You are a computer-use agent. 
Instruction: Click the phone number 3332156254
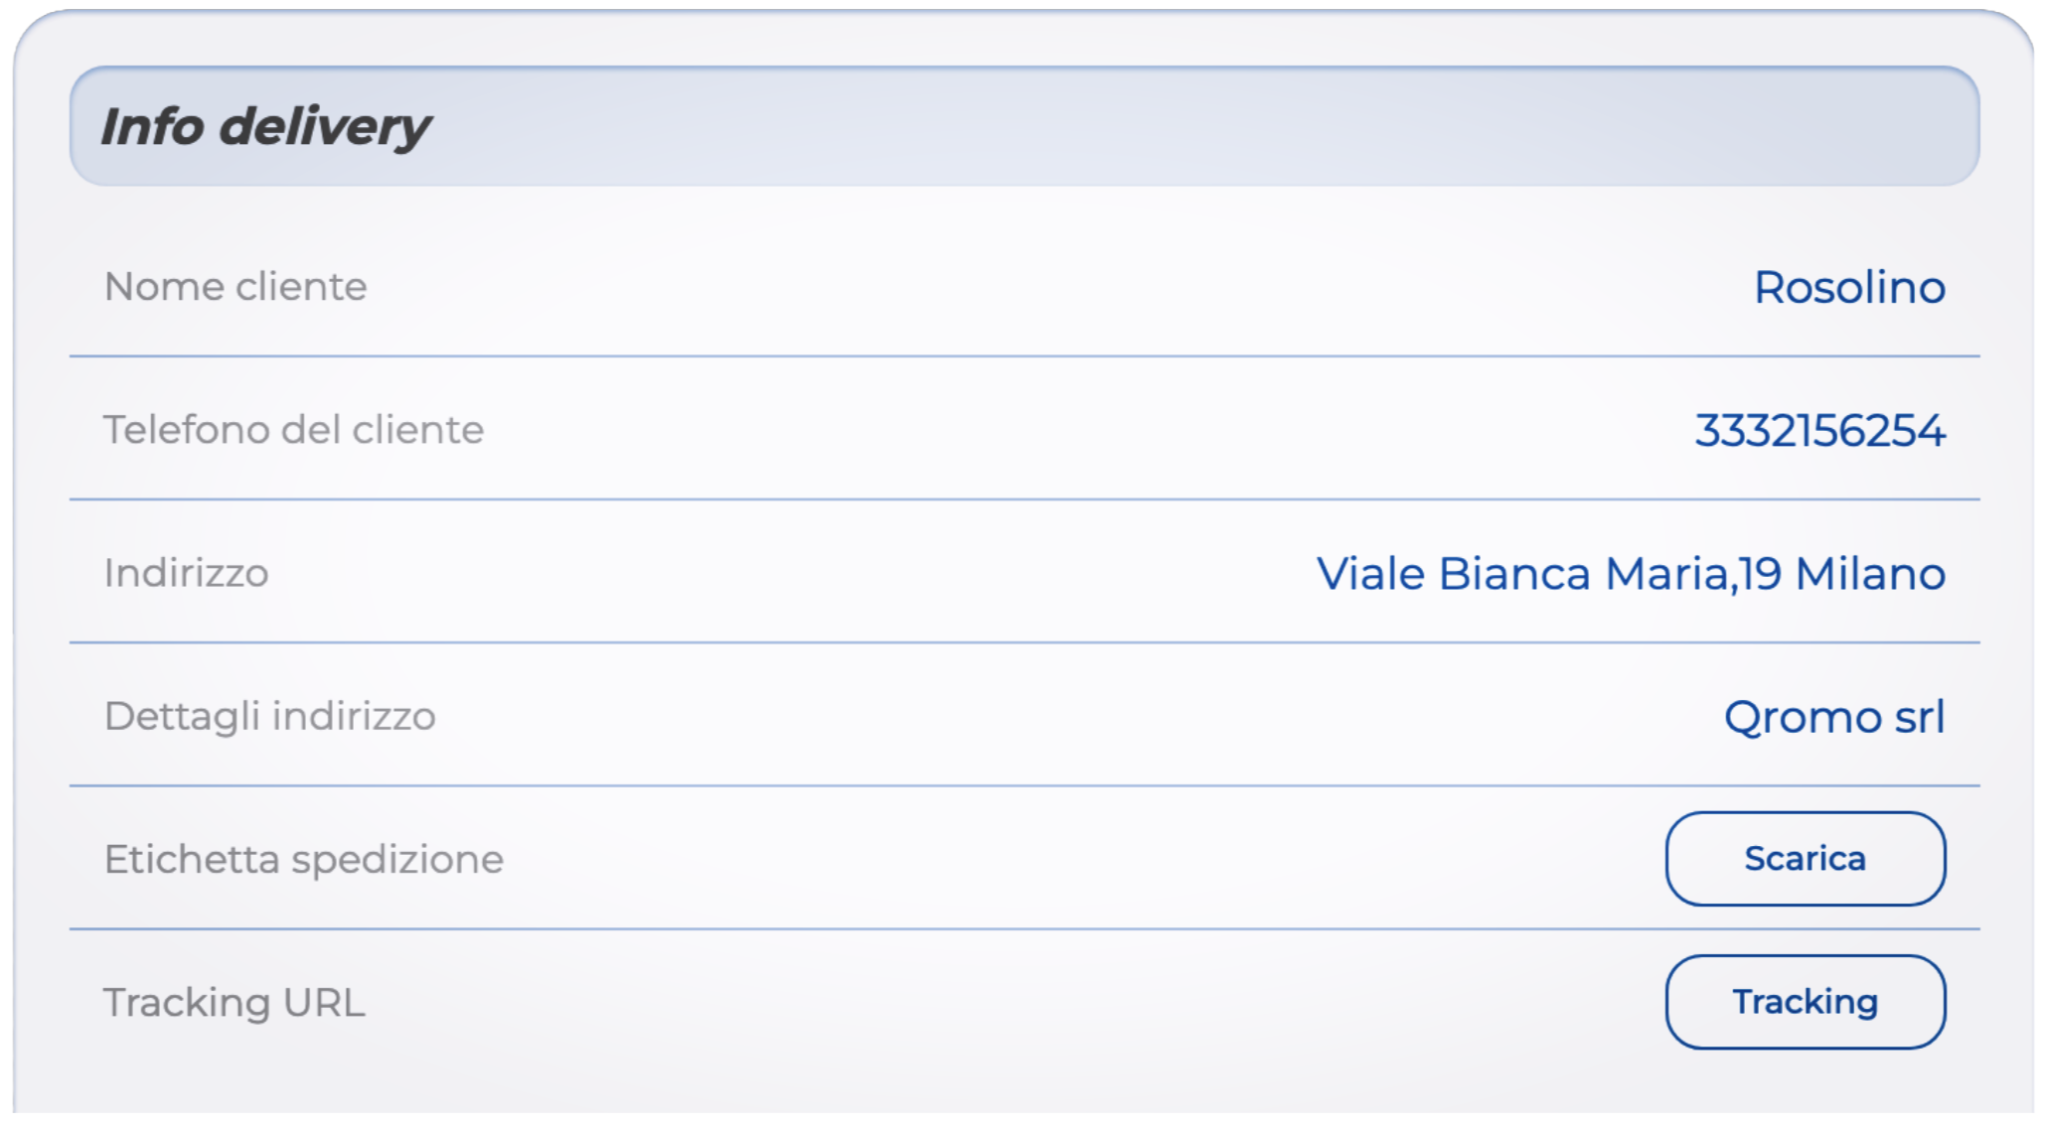[x=1819, y=431]
